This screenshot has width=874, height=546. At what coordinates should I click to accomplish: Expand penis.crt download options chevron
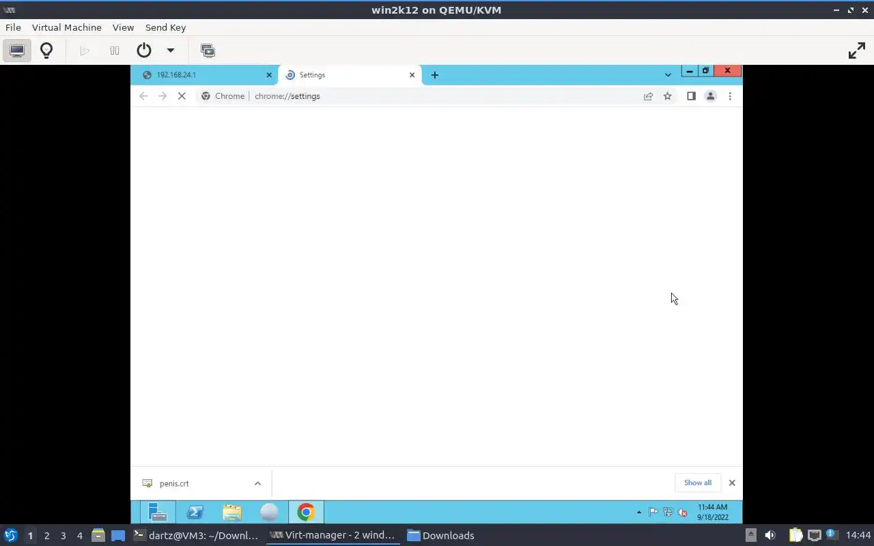pos(257,483)
